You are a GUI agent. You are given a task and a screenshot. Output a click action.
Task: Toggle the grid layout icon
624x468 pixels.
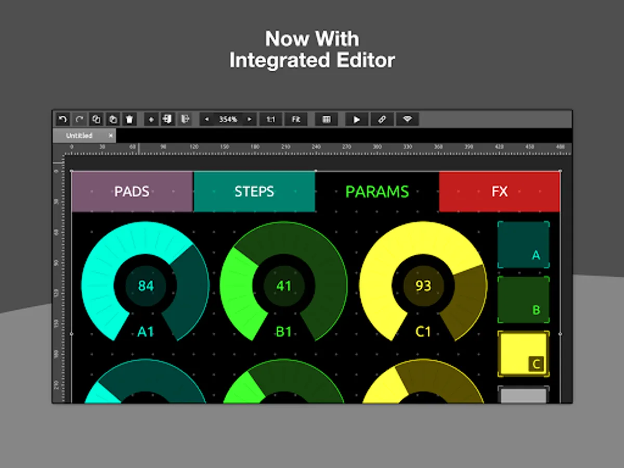tap(327, 119)
